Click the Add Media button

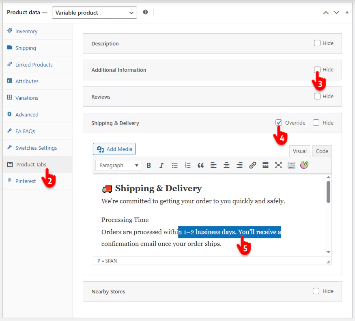pyautogui.click(x=114, y=149)
